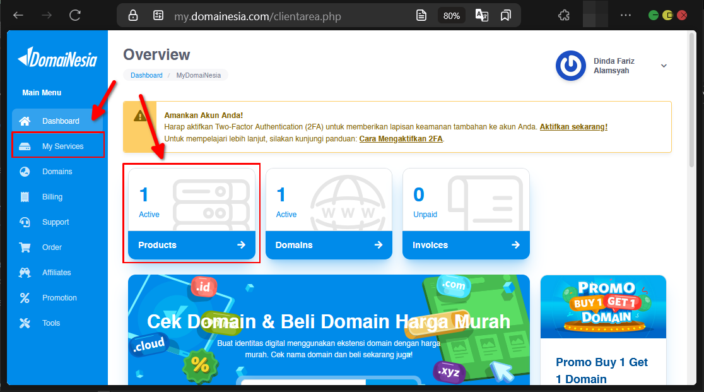Open My Services menu item
The width and height of the screenshot is (704, 392).
point(58,145)
